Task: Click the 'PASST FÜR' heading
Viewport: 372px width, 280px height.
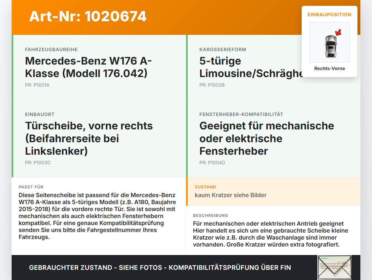Action: 31,187
